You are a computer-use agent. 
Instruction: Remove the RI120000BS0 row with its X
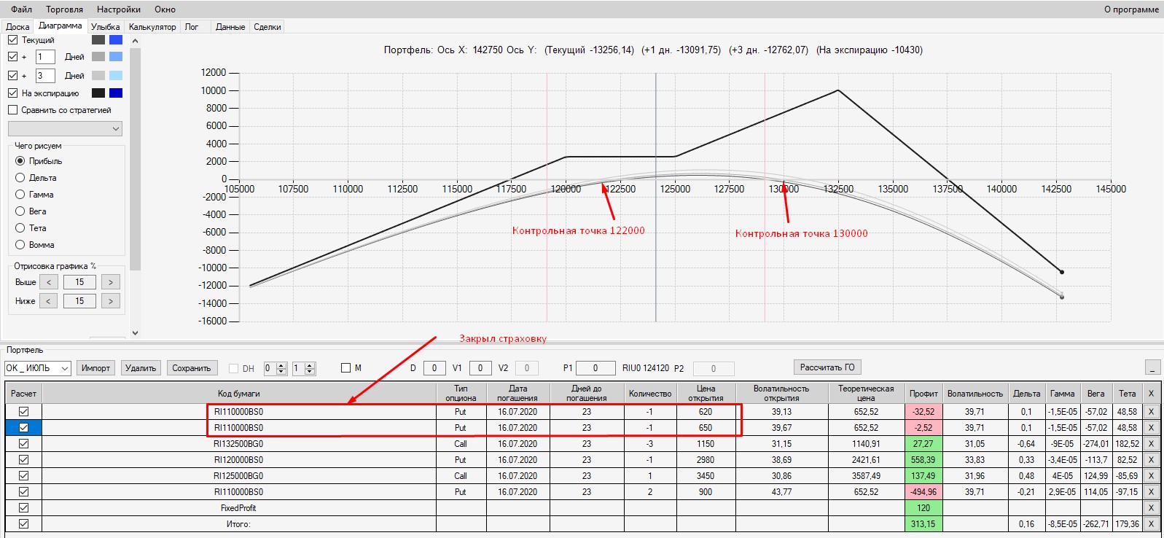[x=1151, y=460]
